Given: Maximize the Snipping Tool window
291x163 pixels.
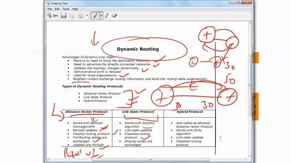Looking at the screenshot, I should click(238, 2).
